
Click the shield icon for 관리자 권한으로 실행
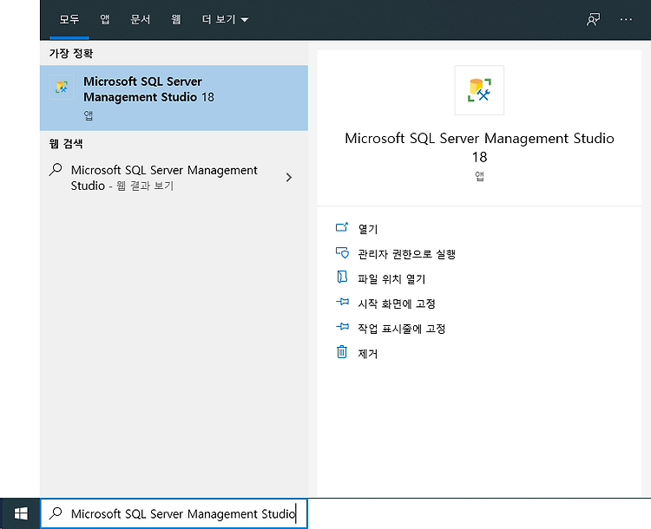342,252
